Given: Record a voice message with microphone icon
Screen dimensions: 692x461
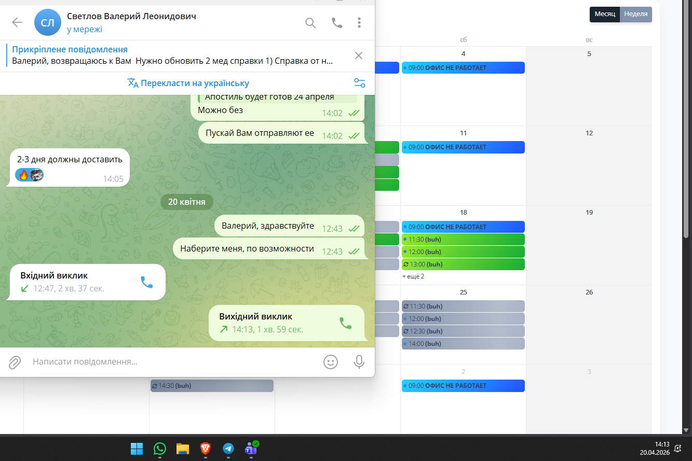Looking at the screenshot, I should coord(359,362).
